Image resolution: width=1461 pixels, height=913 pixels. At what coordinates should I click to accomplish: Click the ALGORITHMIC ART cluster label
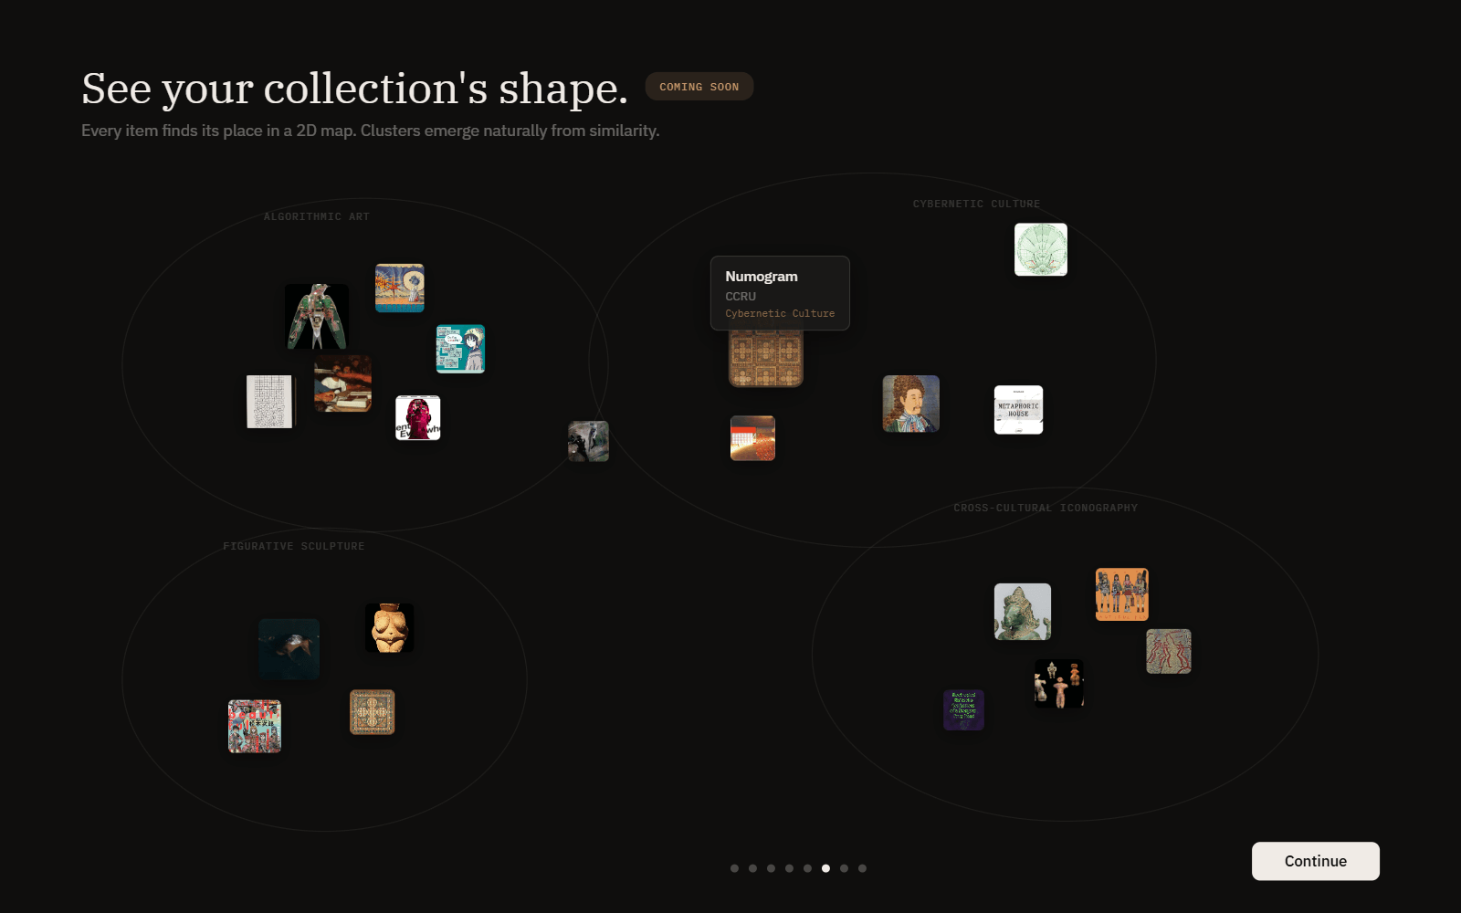tap(317, 216)
